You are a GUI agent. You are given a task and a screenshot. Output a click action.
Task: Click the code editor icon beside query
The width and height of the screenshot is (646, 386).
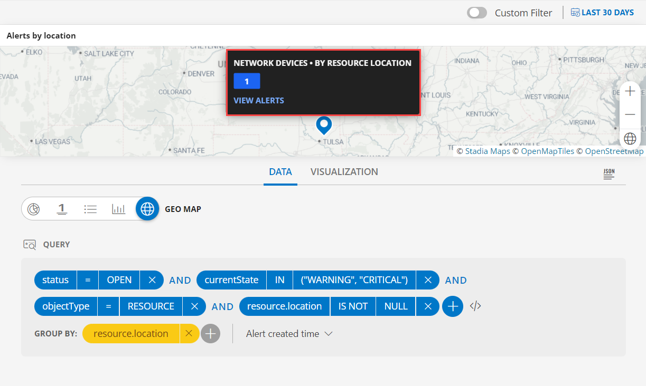[x=474, y=306]
